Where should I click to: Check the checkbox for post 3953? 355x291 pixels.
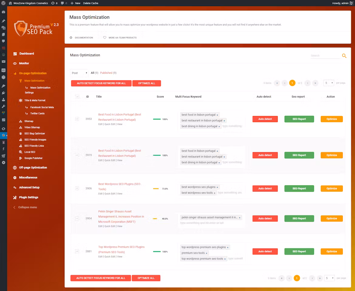click(77, 119)
